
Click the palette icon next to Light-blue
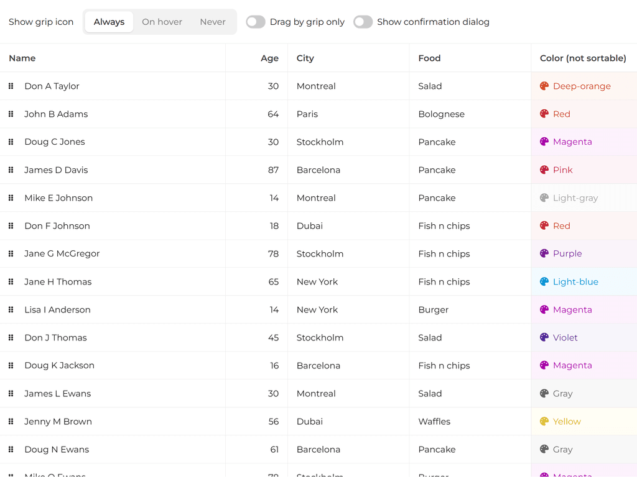(x=544, y=282)
